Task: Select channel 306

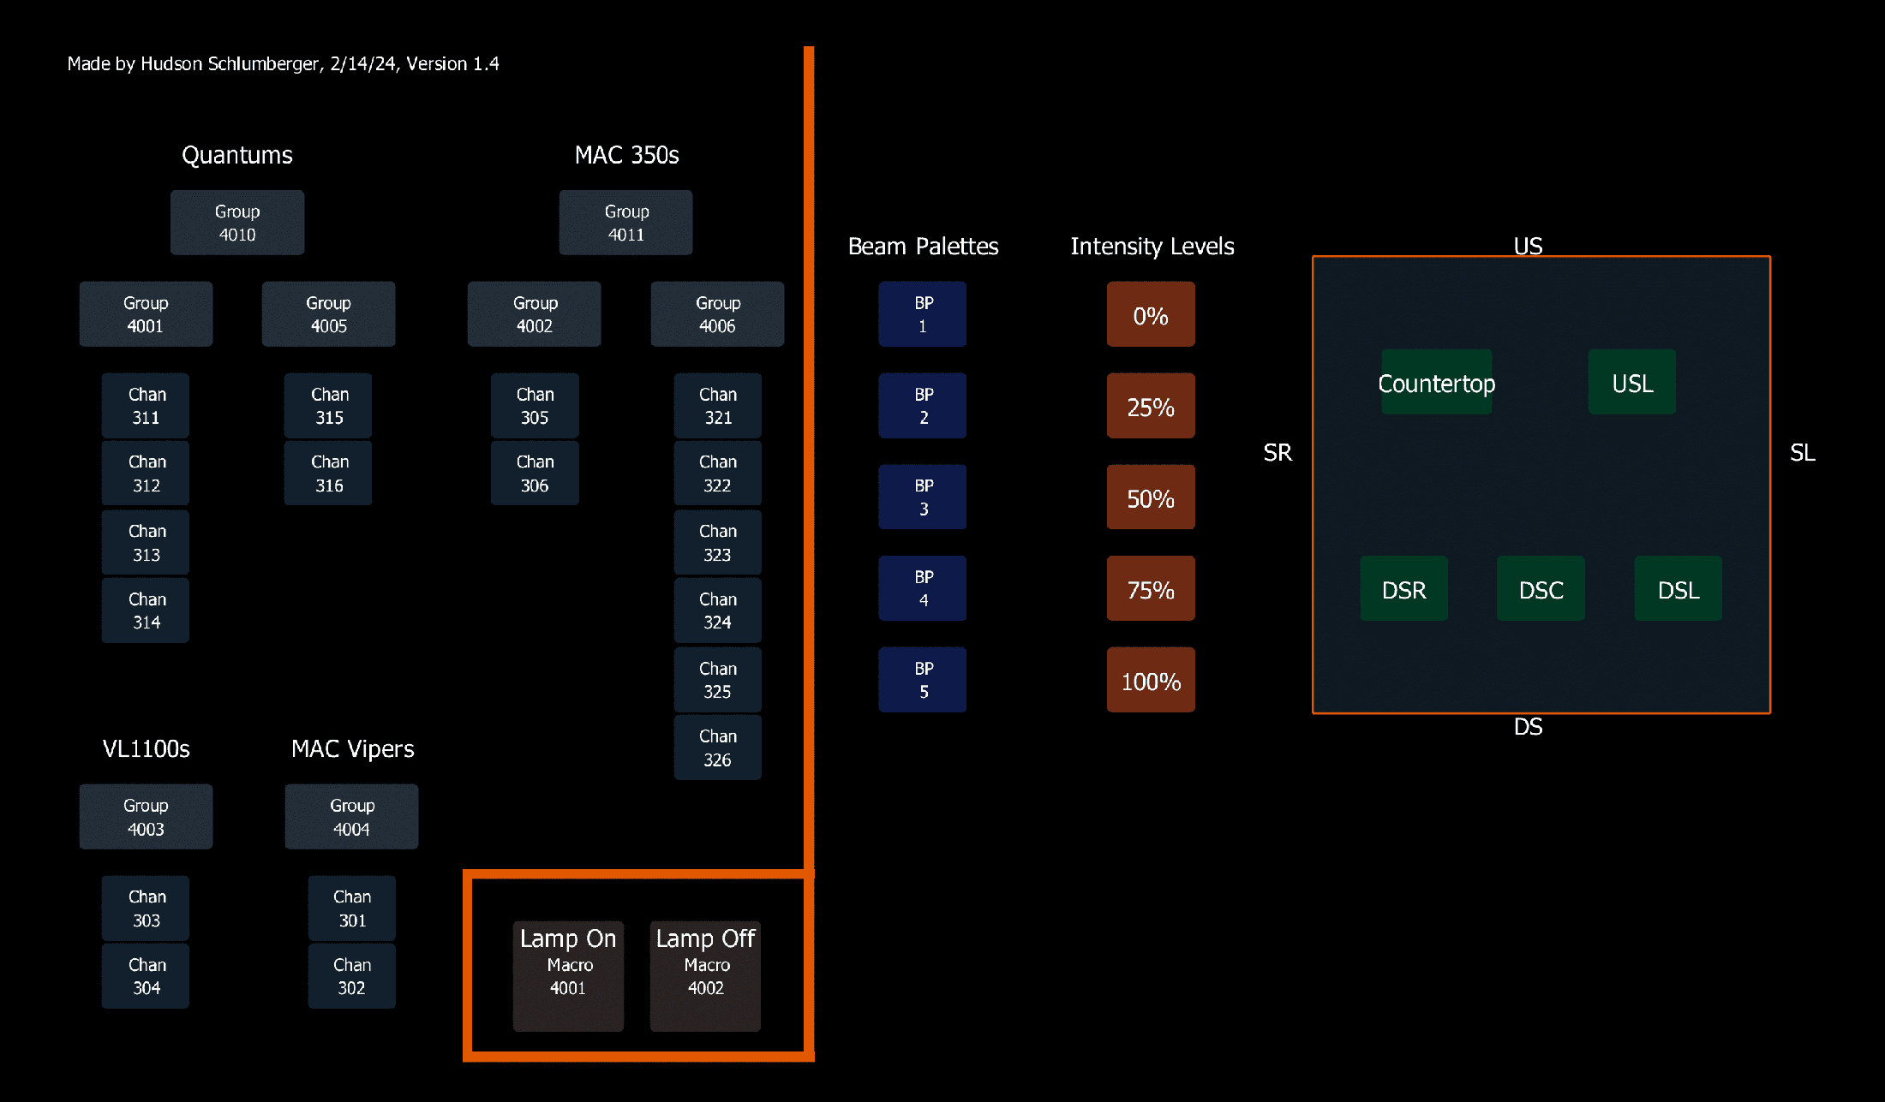Action: 535,474
